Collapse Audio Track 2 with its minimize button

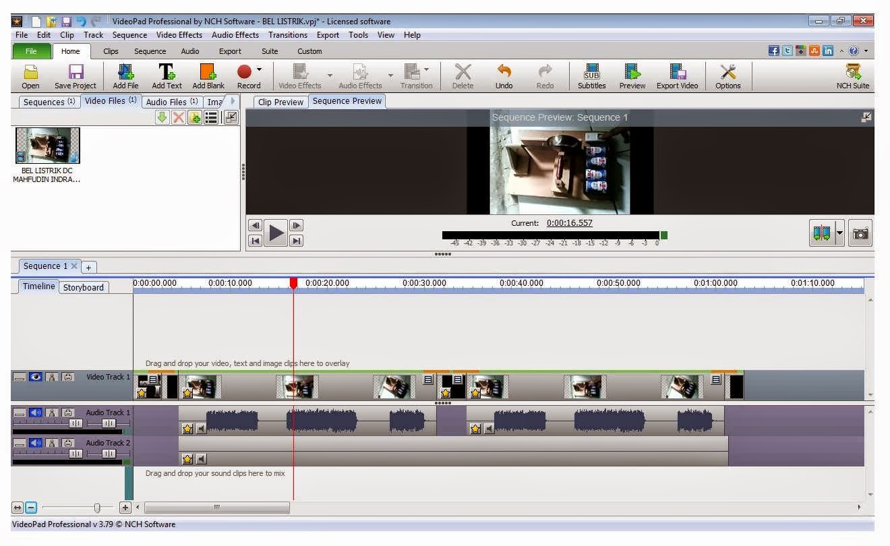pos(20,443)
